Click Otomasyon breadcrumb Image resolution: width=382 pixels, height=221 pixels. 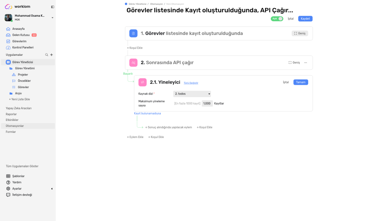pos(156,4)
